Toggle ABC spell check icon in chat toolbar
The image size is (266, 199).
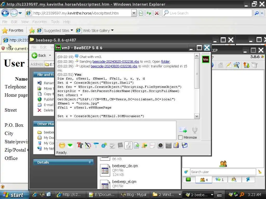point(112,145)
